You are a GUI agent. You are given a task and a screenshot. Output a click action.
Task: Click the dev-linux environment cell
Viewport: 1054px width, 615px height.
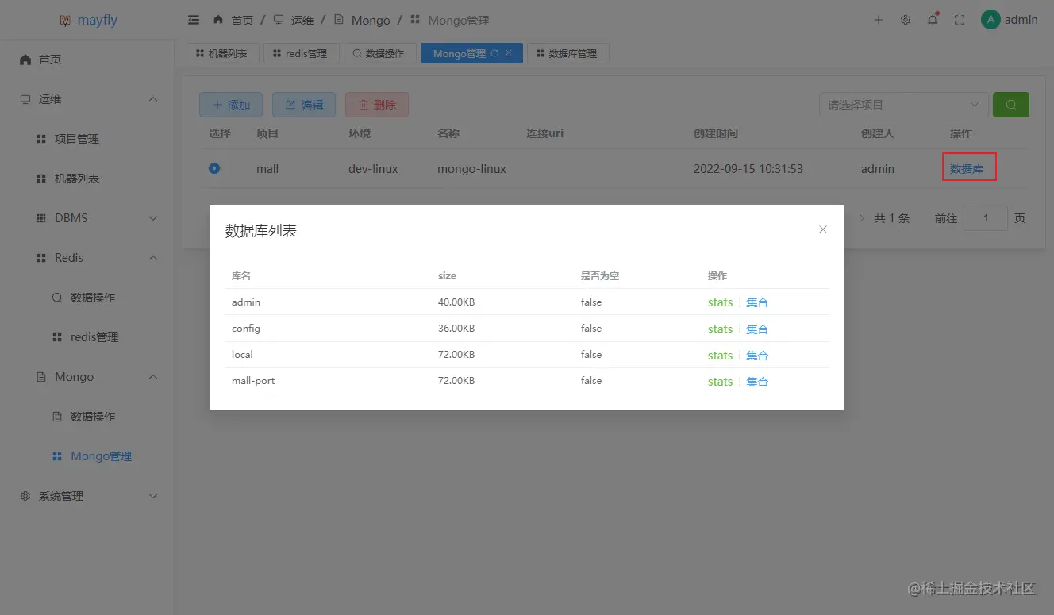click(373, 169)
